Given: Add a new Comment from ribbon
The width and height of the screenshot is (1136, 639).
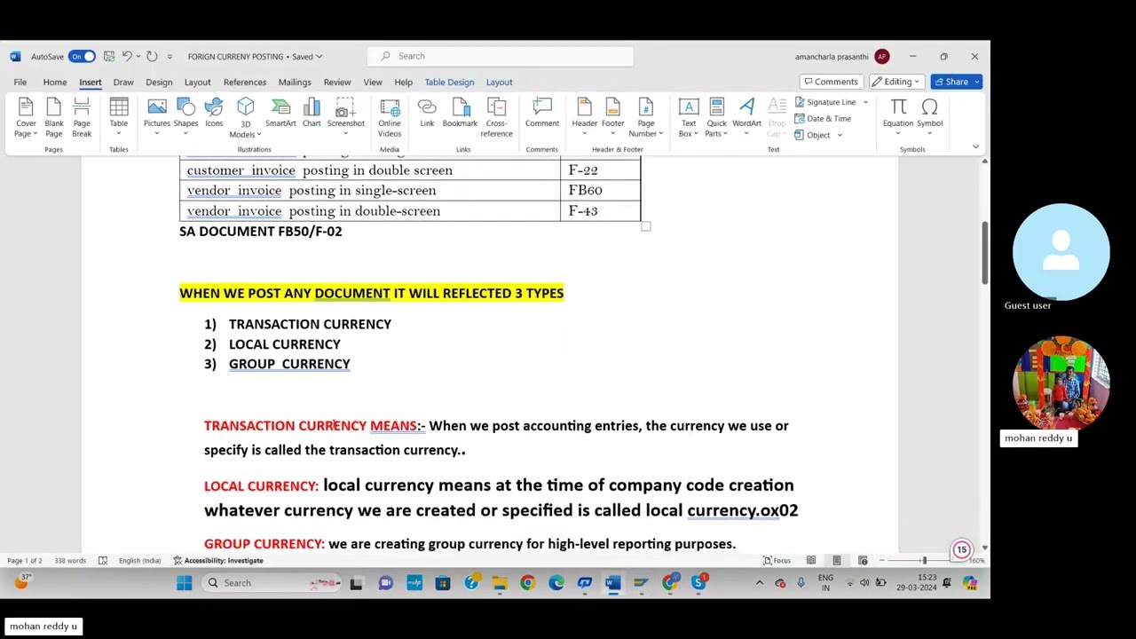Looking at the screenshot, I should pyautogui.click(x=541, y=113).
